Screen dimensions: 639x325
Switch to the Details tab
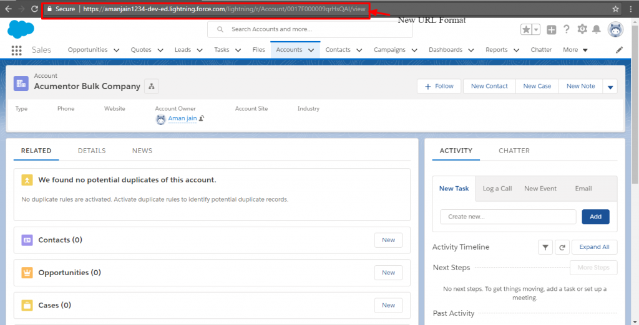(92, 151)
